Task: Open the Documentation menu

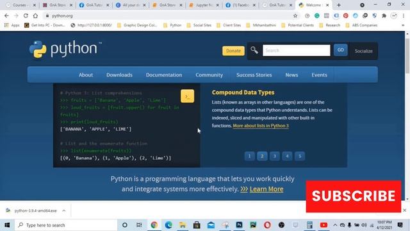Action: [x=164, y=75]
